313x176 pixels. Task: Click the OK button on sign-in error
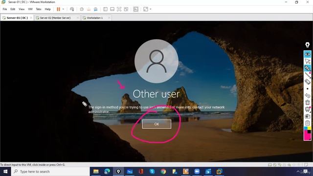pyautogui.click(x=156, y=124)
